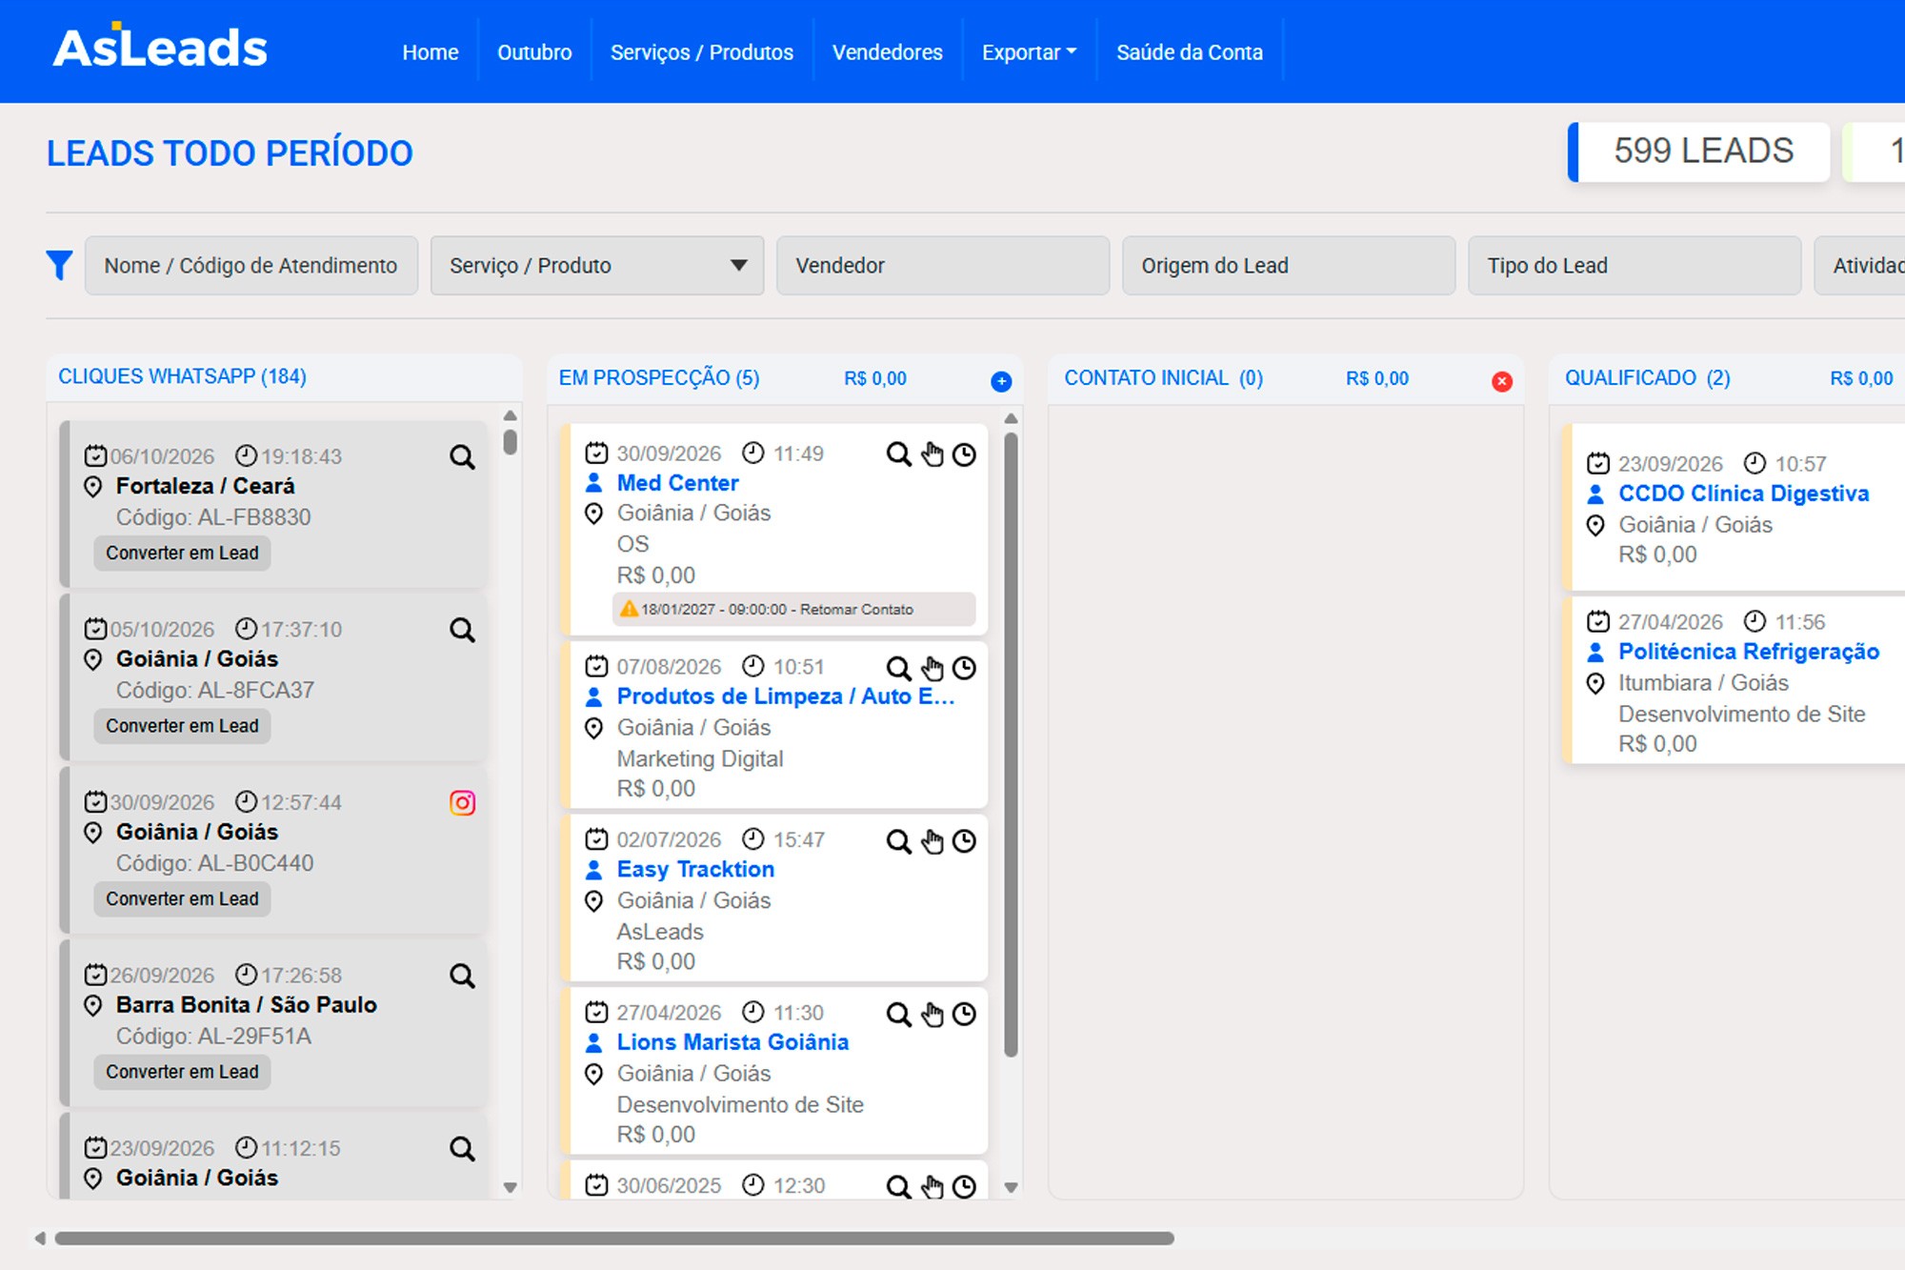The width and height of the screenshot is (1905, 1270).
Task: Click red X icon in Contato Inicial column
Action: pos(1502,381)
